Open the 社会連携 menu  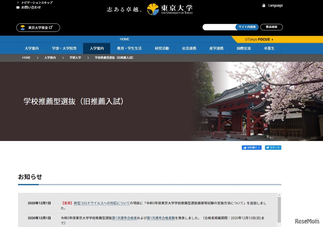(x=189, y=48)
